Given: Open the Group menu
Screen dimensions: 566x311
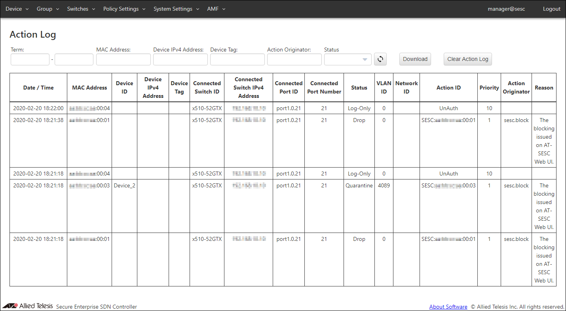Looking at the screenshot, I should (x=48, y=9).
